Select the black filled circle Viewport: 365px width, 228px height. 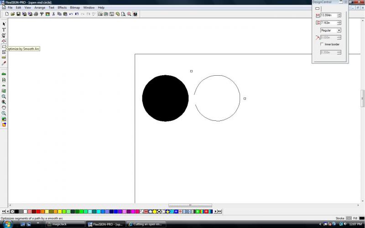(x=165, y=98)
